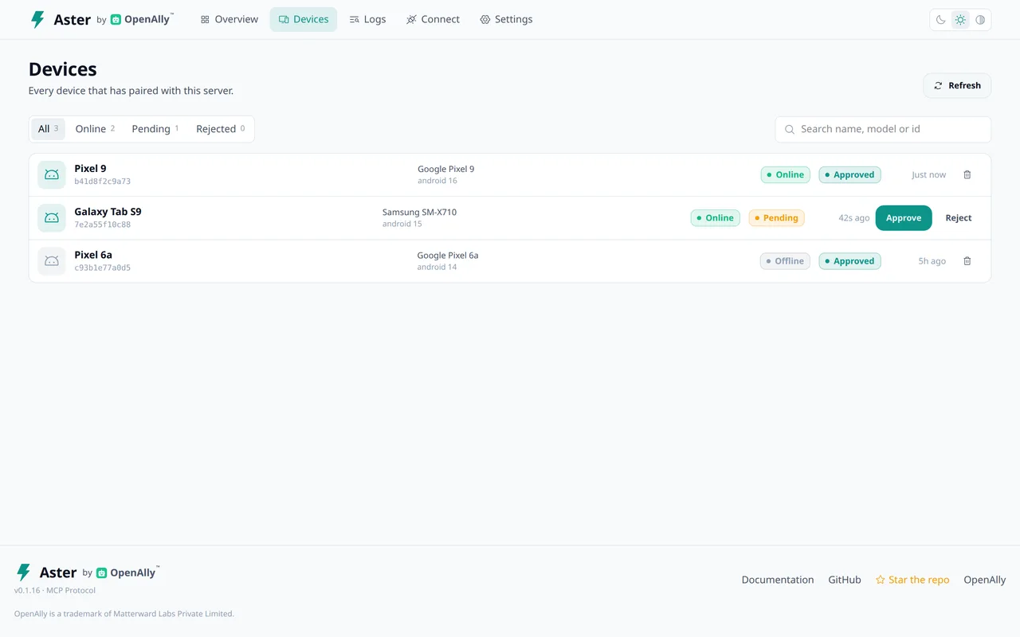Click the Devices page heading
This screenshot has height=637, width=1020.
point(62,69)
